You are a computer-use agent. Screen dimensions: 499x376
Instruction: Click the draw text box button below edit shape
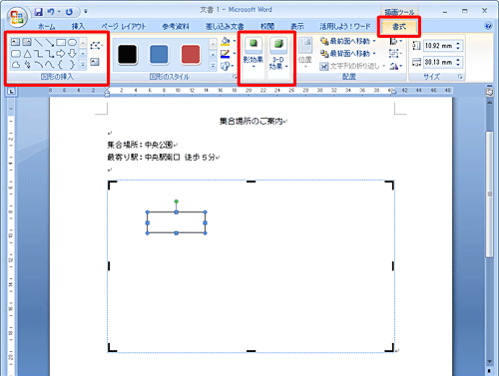pyautogui.click(x=95, y=62)
